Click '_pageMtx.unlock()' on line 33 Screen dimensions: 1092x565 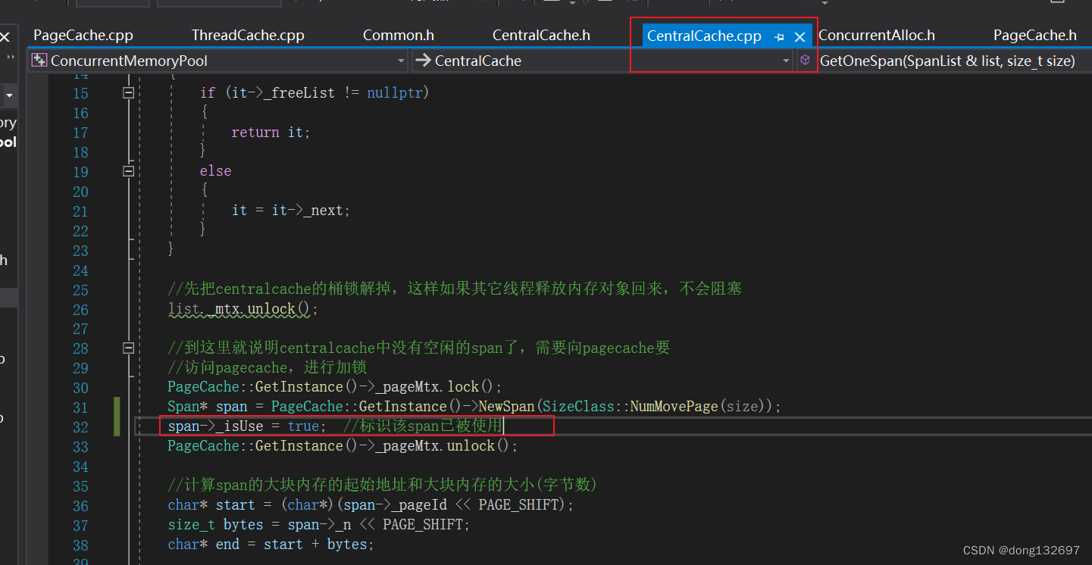pyautogui.click(x=443, y=447)
